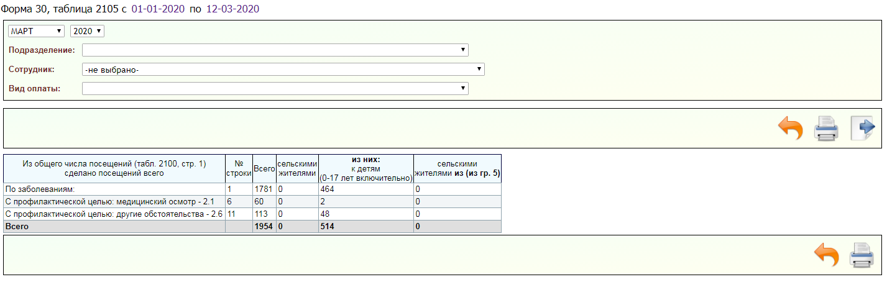The width and height of the screenshot is (887, 282).
Task: Click value 464 in children column
Action: point(327,189)
